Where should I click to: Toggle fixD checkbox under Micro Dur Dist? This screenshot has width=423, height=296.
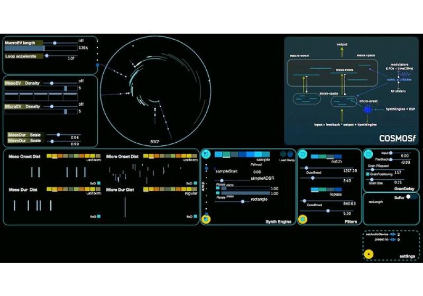(195, 216)
